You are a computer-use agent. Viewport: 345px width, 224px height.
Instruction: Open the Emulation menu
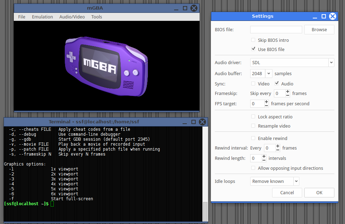click(42, 17)
